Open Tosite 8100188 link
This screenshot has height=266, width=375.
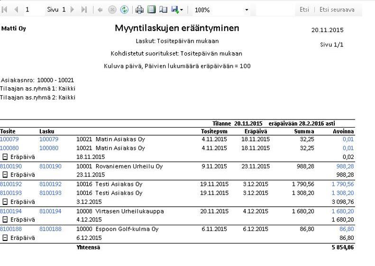coord(11,229)
